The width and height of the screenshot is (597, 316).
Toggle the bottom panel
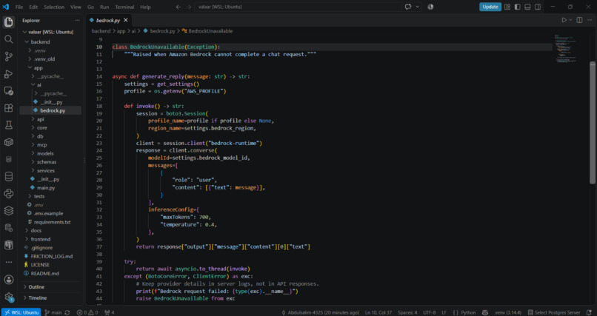(x=527, y=7)
